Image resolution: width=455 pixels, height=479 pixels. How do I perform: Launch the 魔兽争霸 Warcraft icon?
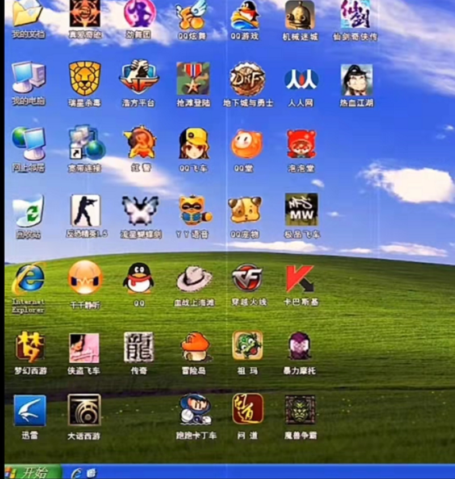[x=300, y=410]
